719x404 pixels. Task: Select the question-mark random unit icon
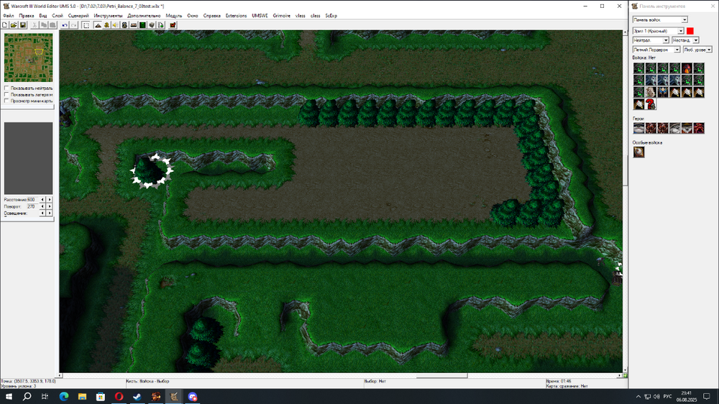[651, 104]
